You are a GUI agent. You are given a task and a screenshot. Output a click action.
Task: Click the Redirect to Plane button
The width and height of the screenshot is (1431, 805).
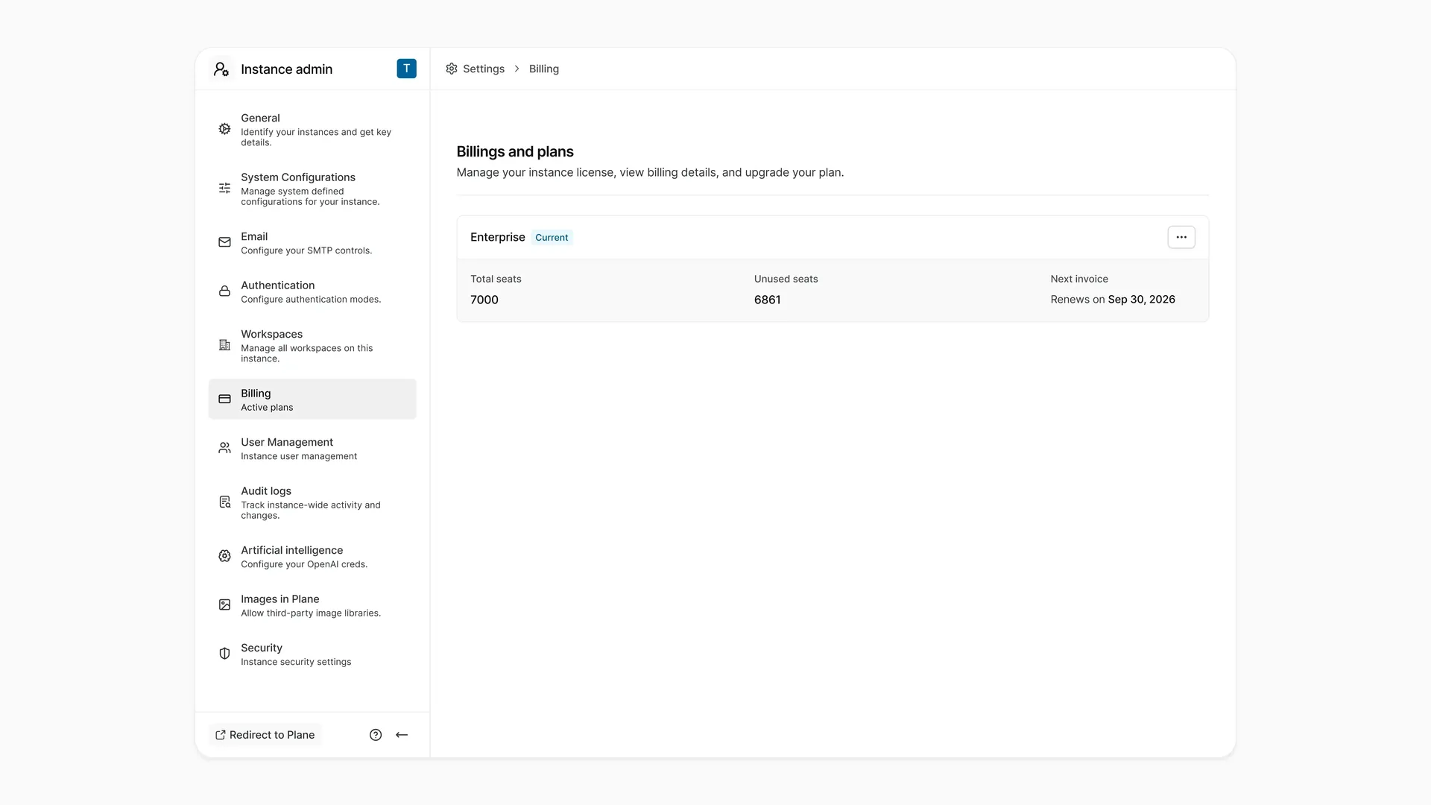tap(265, 735)
